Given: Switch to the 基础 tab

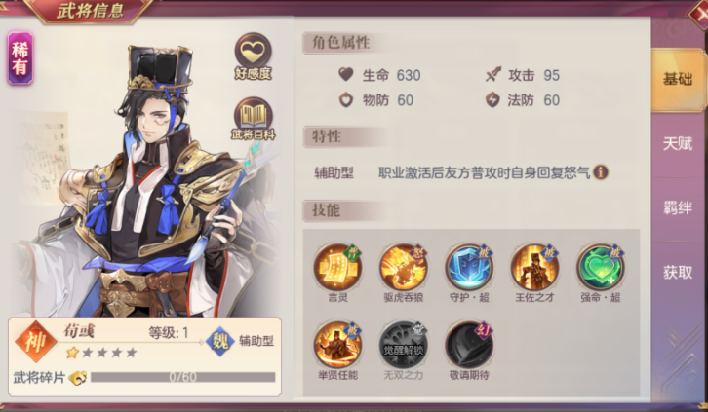Looking at the screenshot, I should click(x=678, y=79).
